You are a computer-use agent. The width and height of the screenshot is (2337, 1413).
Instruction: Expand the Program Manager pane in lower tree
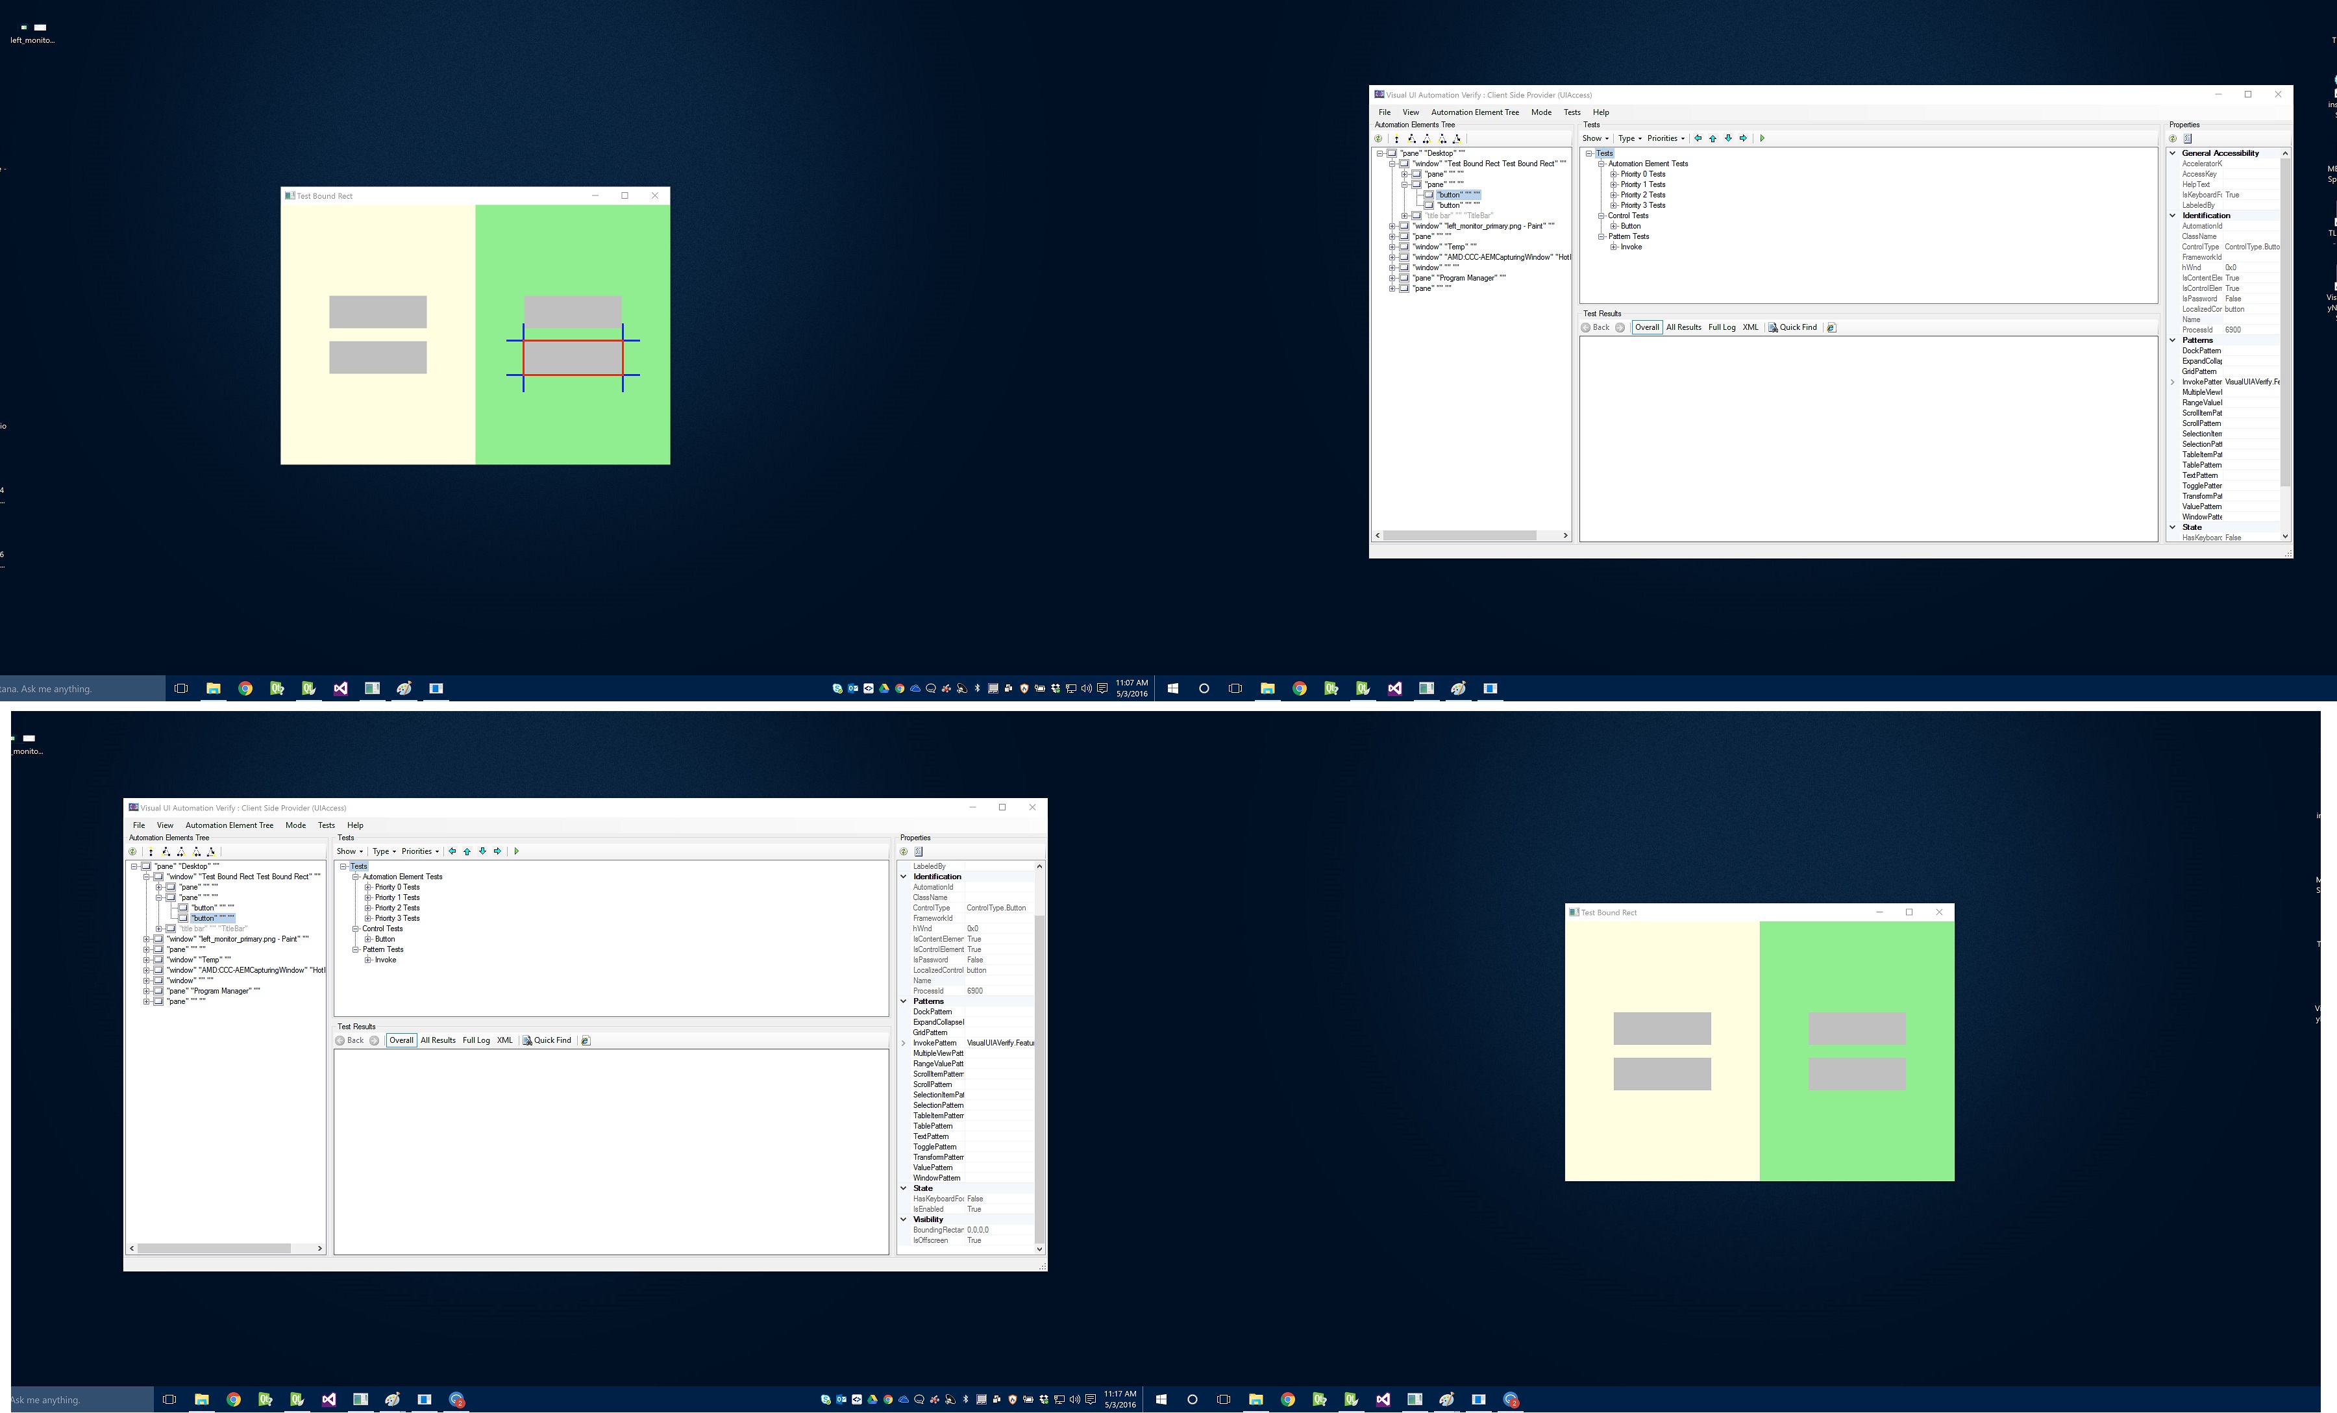coord(146,991)
